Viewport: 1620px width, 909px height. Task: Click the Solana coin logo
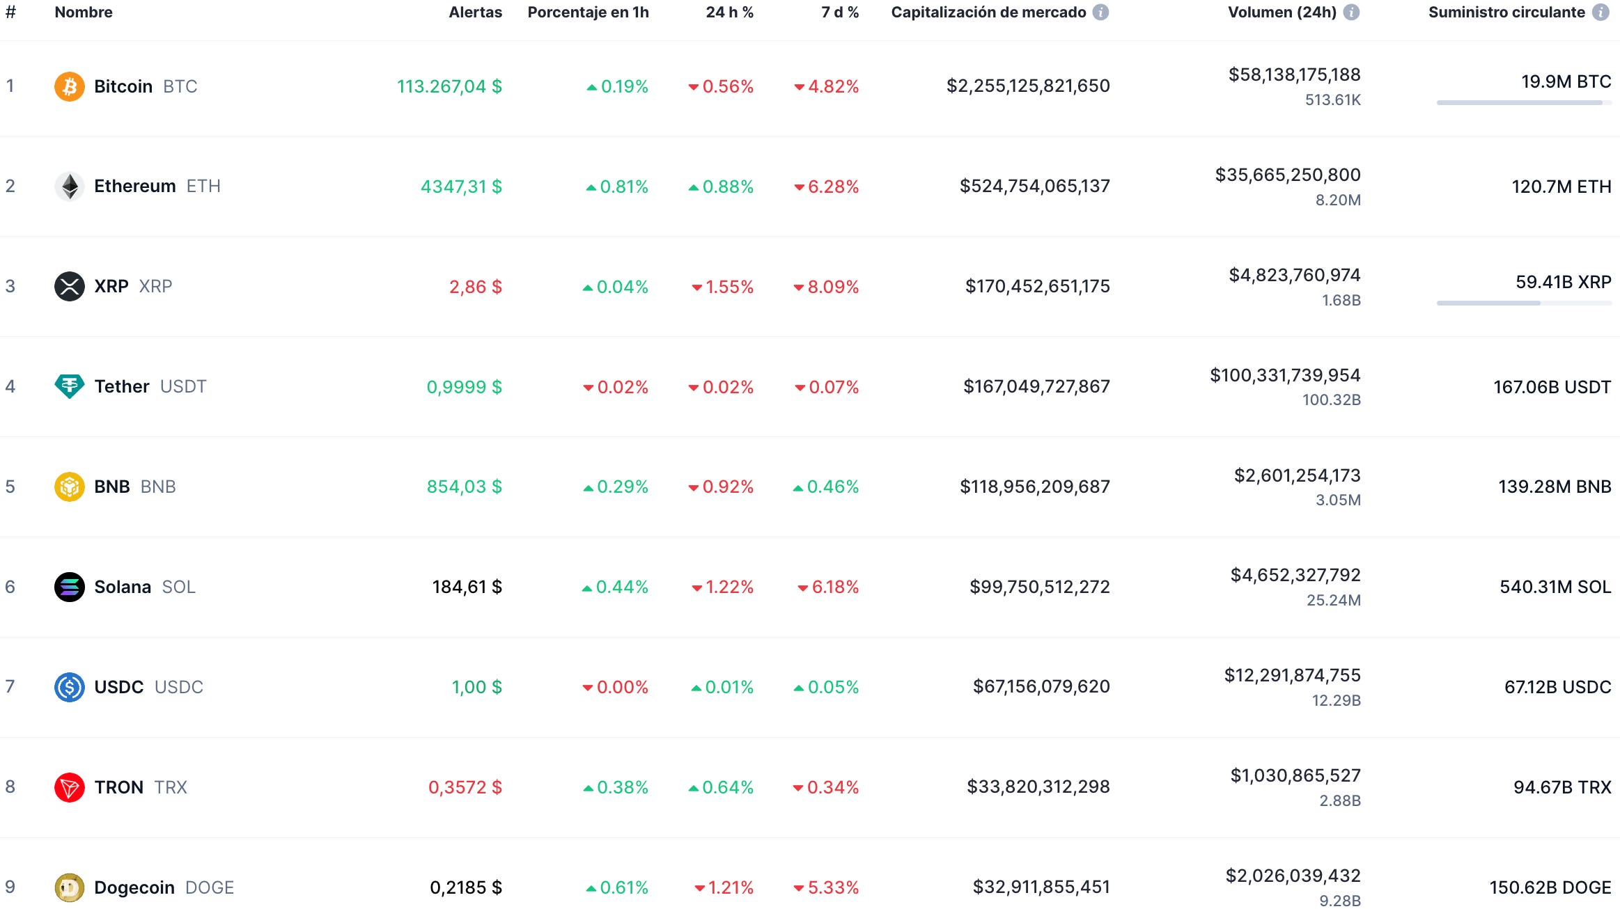(69, 587)
